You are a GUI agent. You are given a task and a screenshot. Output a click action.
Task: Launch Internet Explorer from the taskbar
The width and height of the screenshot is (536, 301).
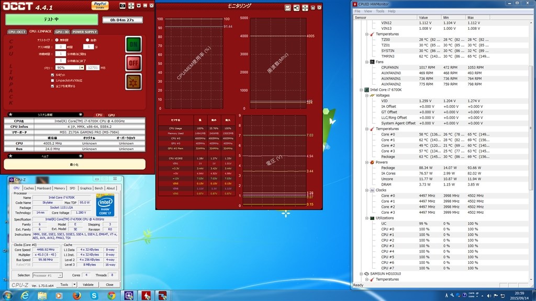(x=25, y=296)
